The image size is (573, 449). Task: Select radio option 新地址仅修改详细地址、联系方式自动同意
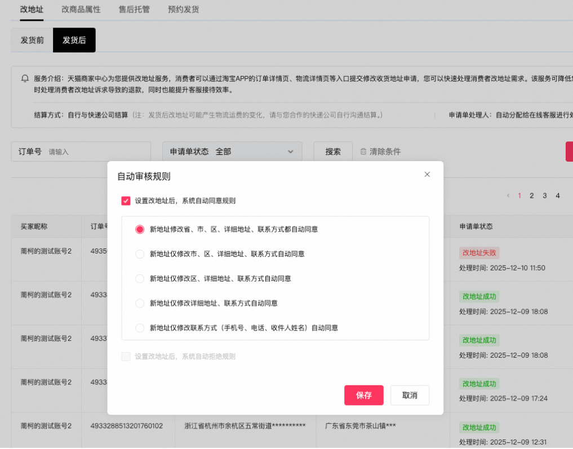139,303
